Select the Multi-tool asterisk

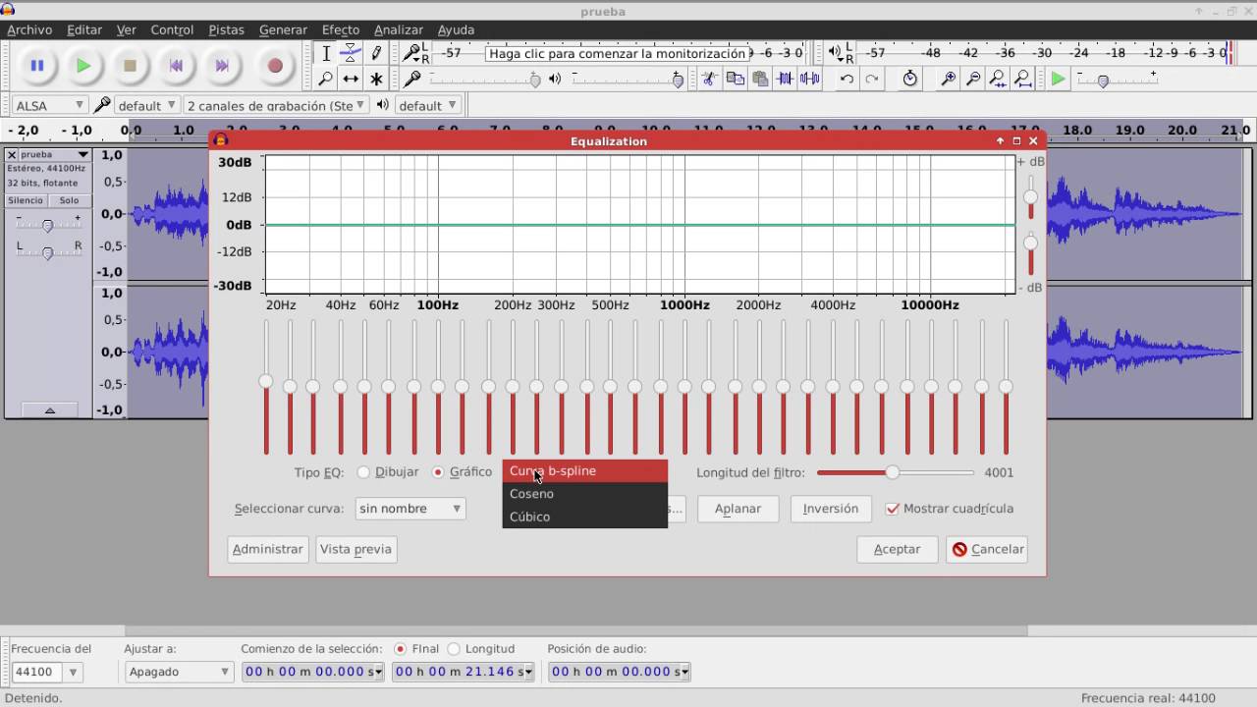tap(375, 79)
